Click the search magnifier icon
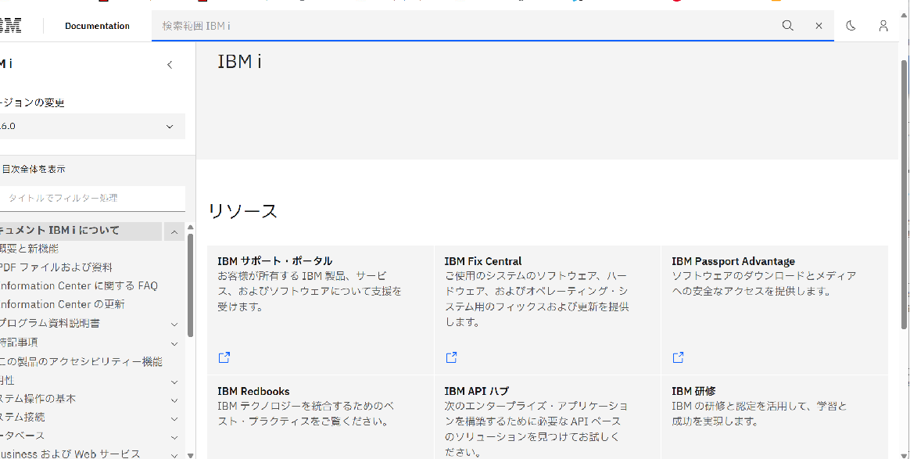910x459 pixels. (x=787, y=26)
